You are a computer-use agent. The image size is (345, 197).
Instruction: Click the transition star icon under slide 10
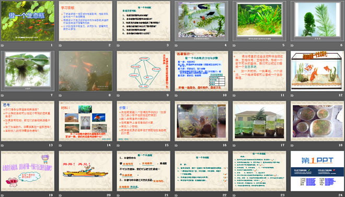[176, 96]
